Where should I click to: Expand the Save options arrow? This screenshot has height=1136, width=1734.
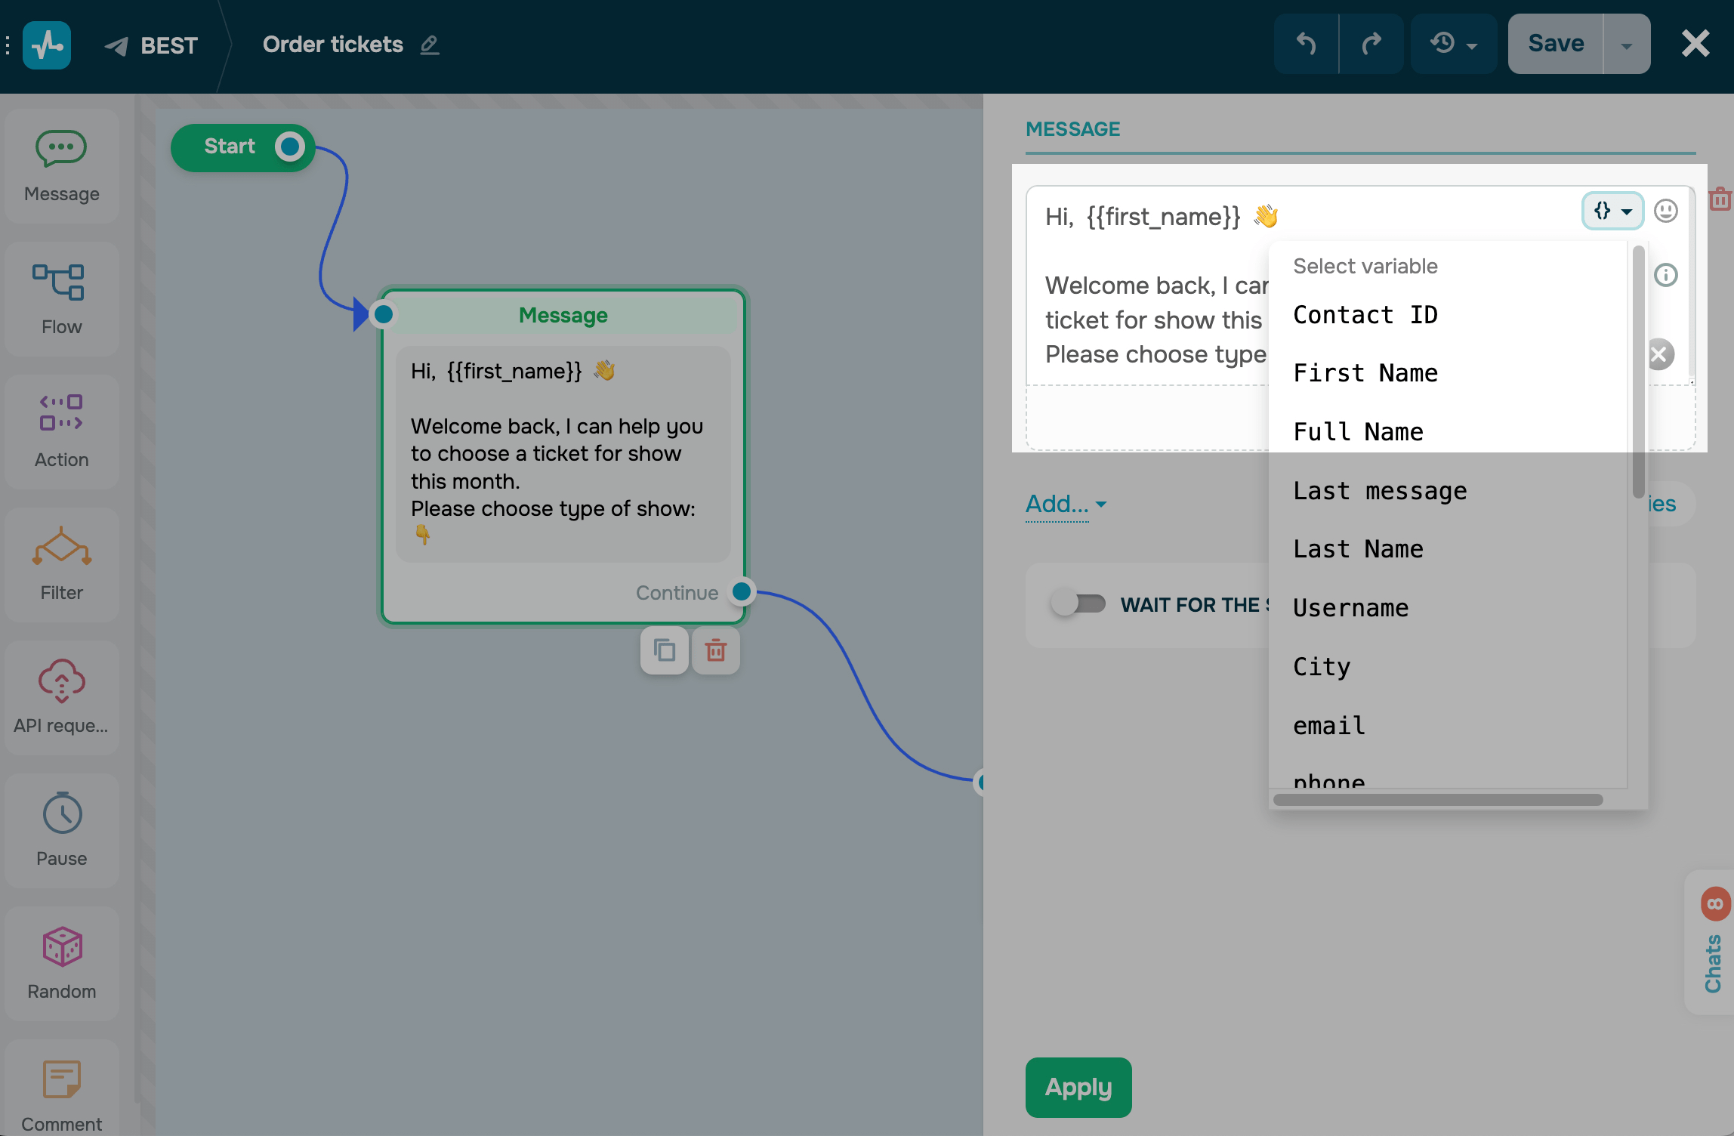tap(1626, 45)
